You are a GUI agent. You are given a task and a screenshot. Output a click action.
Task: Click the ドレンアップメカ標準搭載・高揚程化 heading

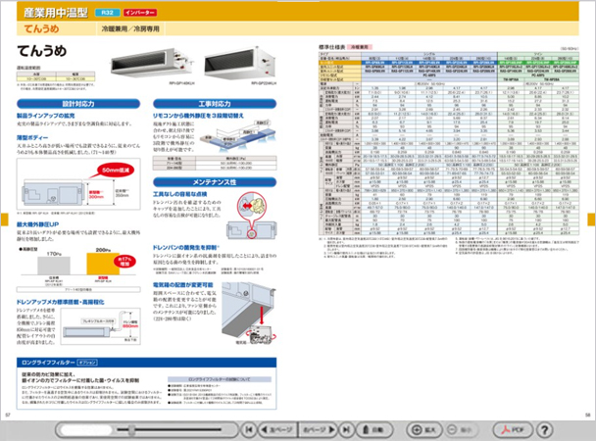click(60, 302)
